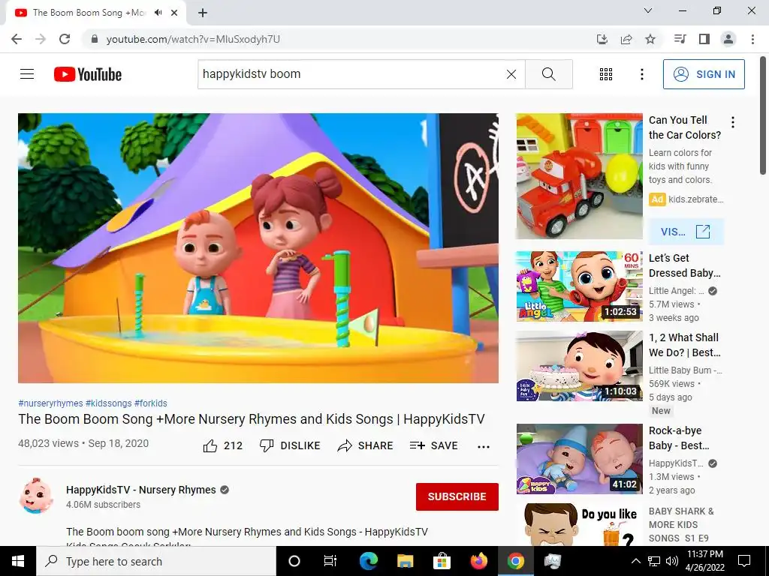Image resolution: width=769 pixels, height=576 pixels.
Task: Open the YouTube hamburger guide menu
Action: pyautogui.click(x=27, y=74)
